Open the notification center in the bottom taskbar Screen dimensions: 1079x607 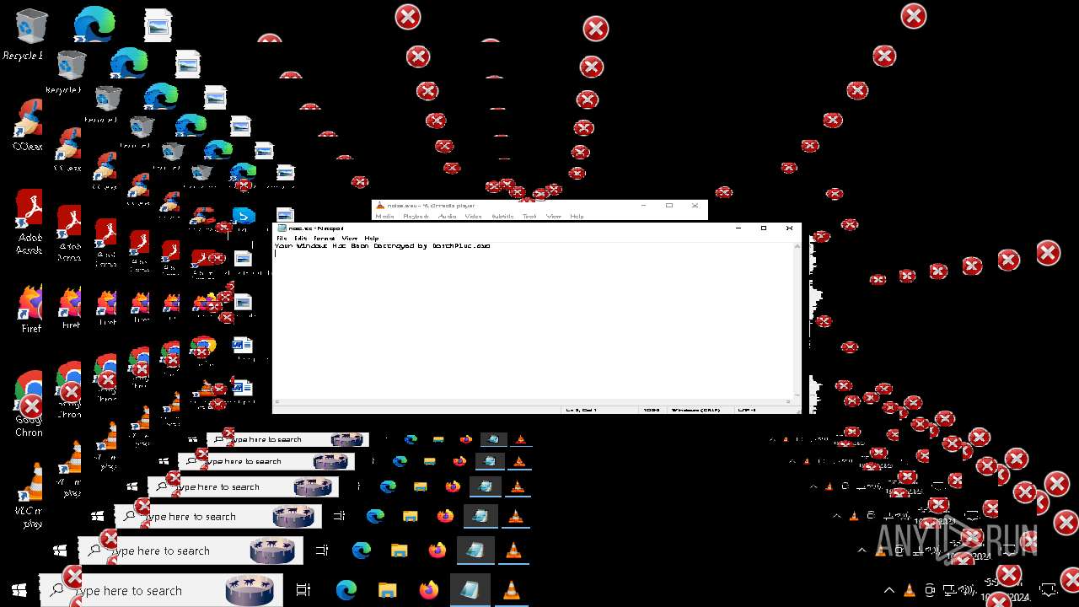pos(1049,590)
